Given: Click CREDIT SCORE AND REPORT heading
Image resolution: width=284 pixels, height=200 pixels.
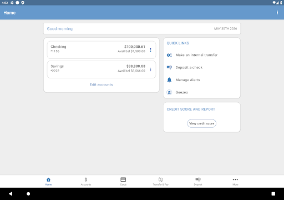Looking at the screenshot, I should pos(191,109).
